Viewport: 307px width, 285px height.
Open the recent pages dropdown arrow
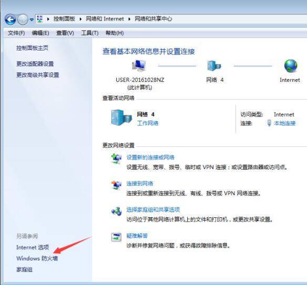coord(32,19)
